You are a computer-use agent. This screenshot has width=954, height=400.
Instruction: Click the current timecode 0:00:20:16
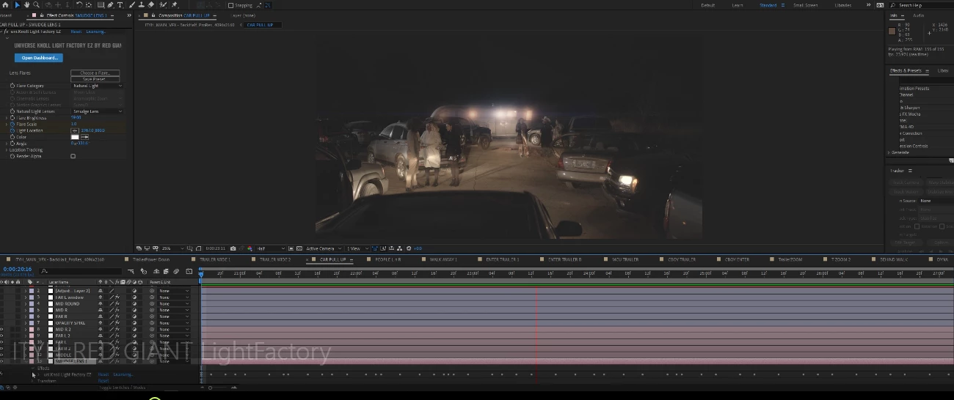17,269
